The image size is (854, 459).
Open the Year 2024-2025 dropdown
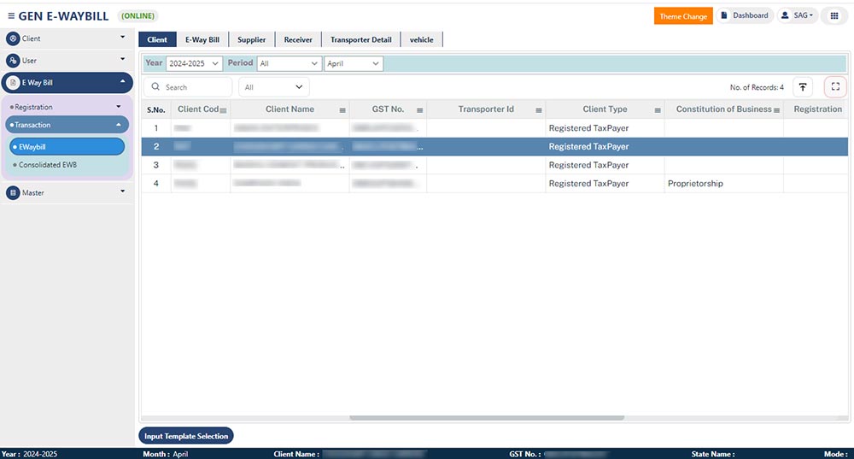194,63
